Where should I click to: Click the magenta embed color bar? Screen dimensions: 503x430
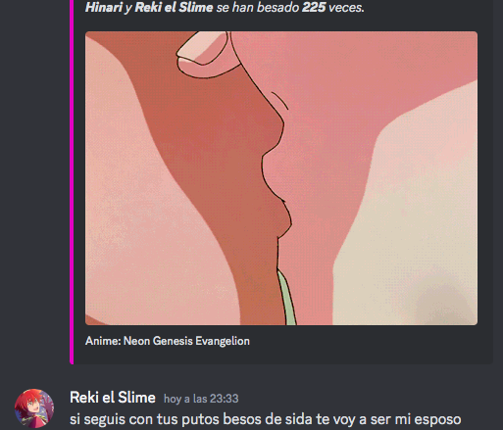72,181
